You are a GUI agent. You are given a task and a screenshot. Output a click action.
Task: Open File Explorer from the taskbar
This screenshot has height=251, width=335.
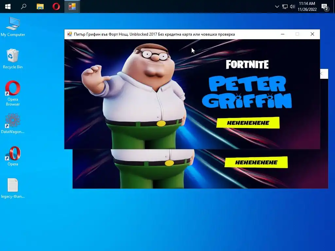40,7
